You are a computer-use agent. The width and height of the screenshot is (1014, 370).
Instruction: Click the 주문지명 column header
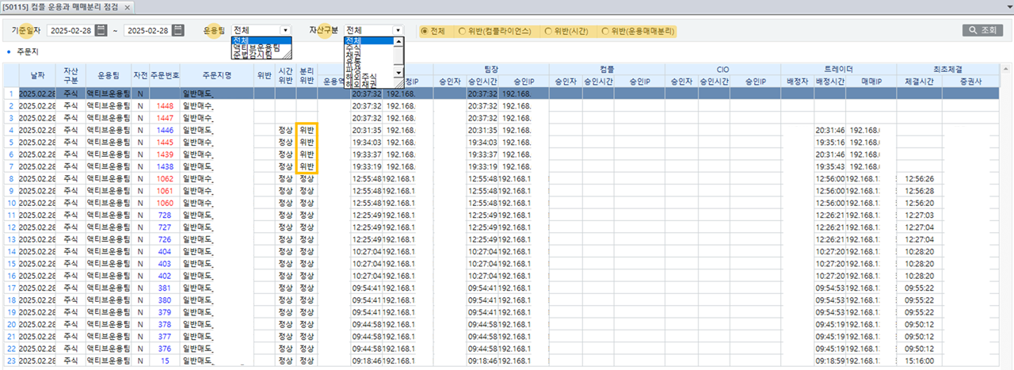[x=216, y=75]
